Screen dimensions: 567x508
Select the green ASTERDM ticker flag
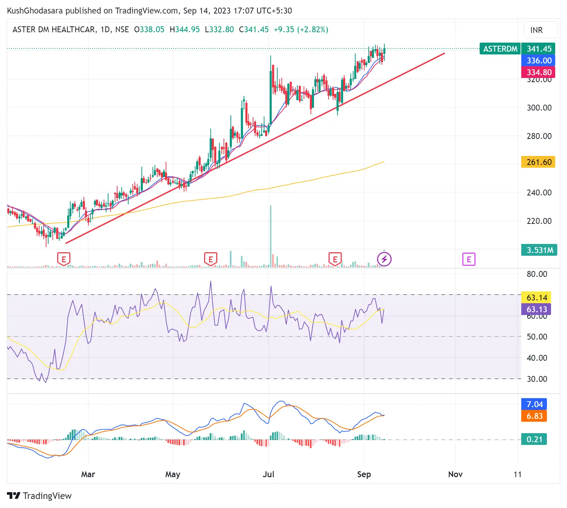[x=499, y=49]
